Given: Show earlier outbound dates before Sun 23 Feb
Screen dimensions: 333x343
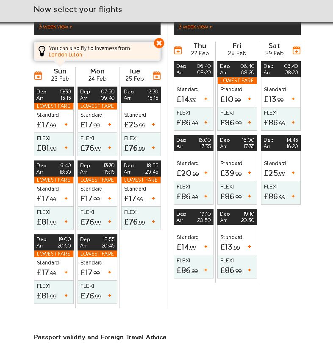Looking at the screenshot, I should click(38, 76).
